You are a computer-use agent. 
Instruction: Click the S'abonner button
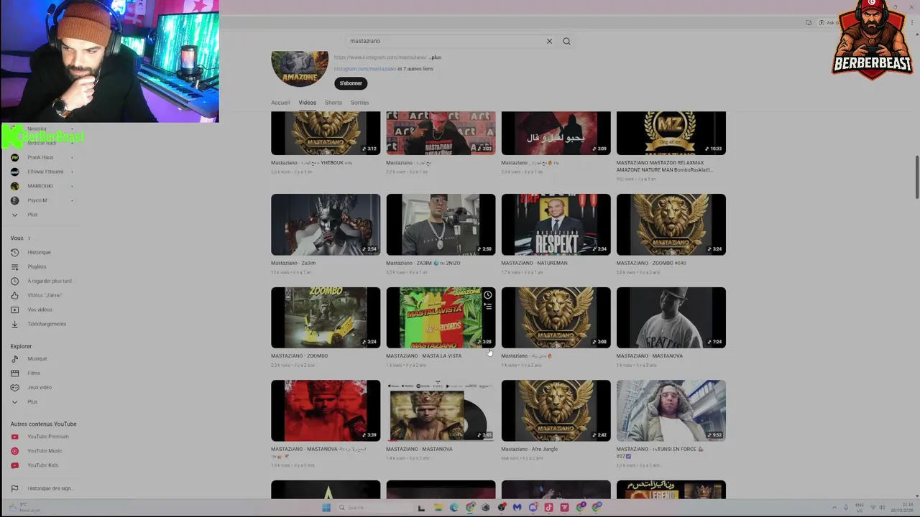pos(351,83)
